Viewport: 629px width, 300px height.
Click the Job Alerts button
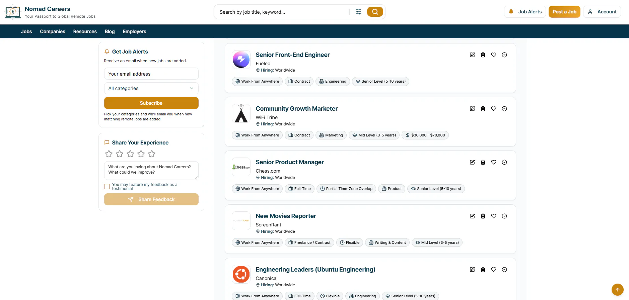(x=525, y=12)
